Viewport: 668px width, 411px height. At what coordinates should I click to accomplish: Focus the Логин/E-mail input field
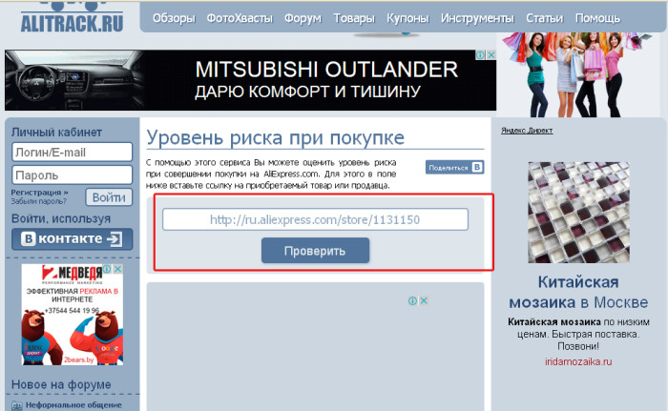[72, 152]
